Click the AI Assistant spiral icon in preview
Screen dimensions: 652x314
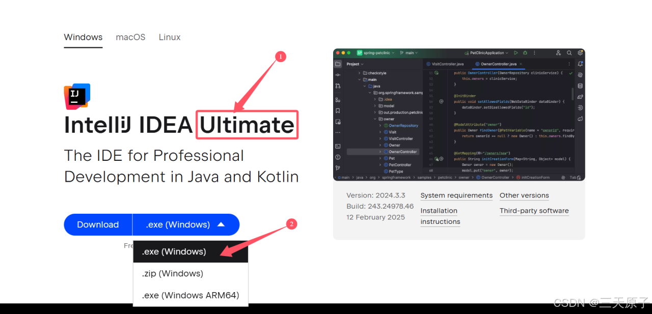click(580, 75)
